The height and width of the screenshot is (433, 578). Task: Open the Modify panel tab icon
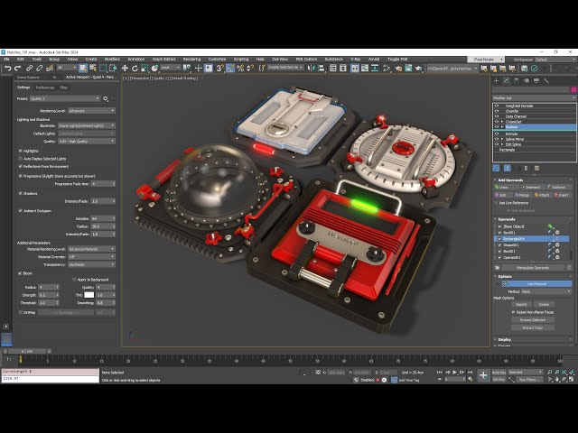coord(507,80)
